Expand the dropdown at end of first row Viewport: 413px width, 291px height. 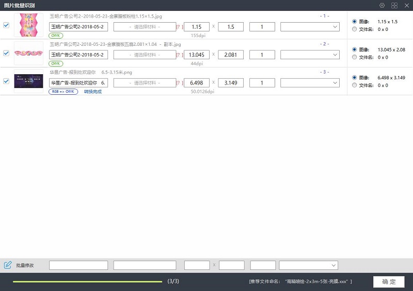[310, 27]
